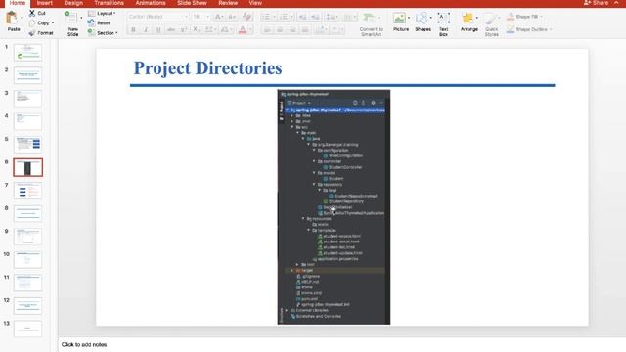Viewport: 626px width, 352px height.
Task: Toggle Subscript formatting
Action: pyautogui.click(x=196, y=30)
